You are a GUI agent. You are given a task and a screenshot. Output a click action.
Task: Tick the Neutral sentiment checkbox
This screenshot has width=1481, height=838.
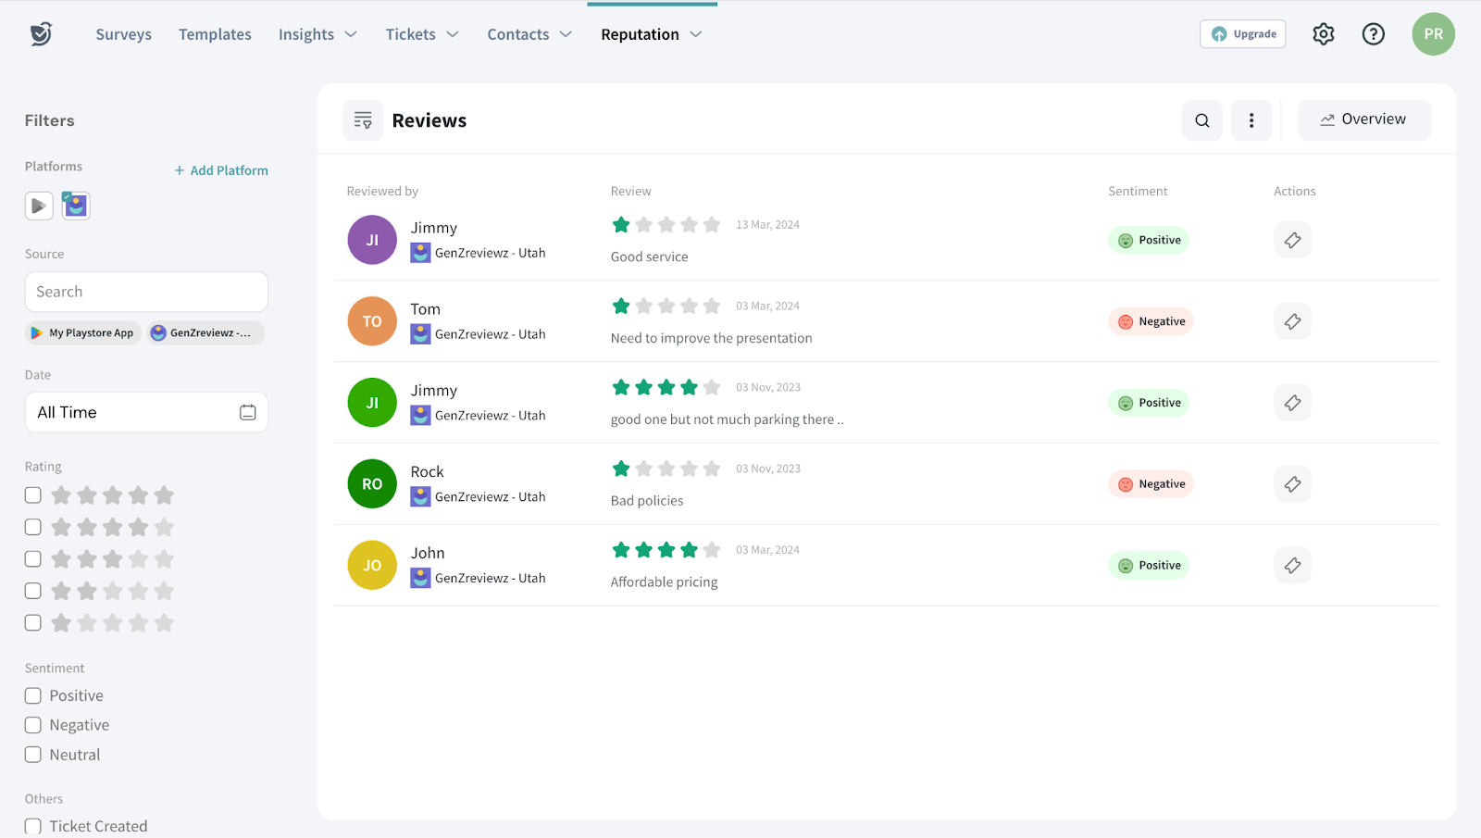point(33,755)
